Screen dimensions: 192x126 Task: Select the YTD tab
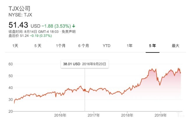(x=106, y=46)
